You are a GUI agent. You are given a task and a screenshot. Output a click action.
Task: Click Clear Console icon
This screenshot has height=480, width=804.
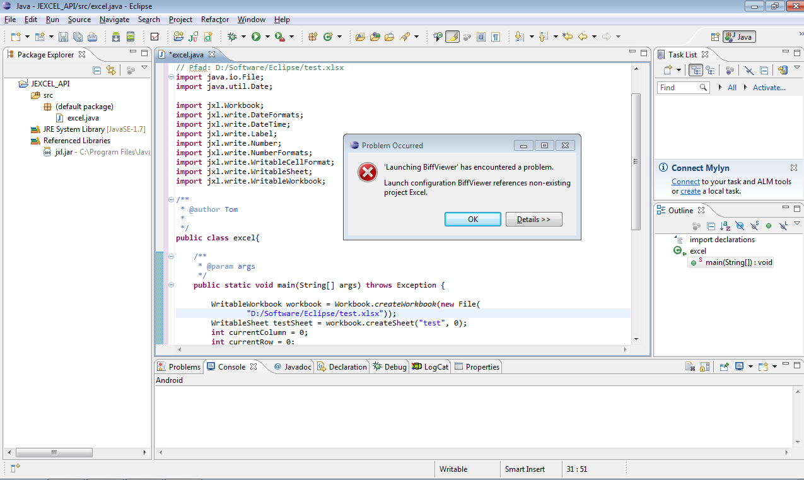690,366
